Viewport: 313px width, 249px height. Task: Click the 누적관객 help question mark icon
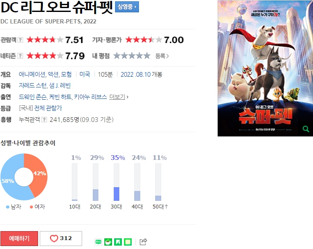[44, 120]
